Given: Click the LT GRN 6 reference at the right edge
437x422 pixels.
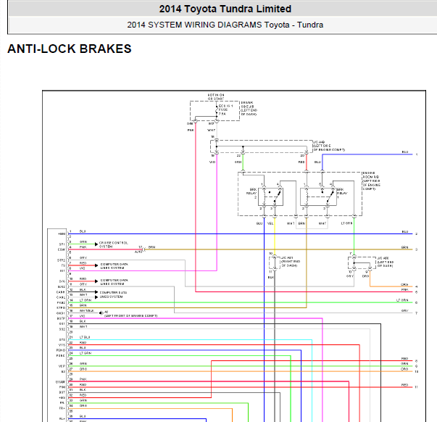Looking at the screenshot, I should pos(407,301).
